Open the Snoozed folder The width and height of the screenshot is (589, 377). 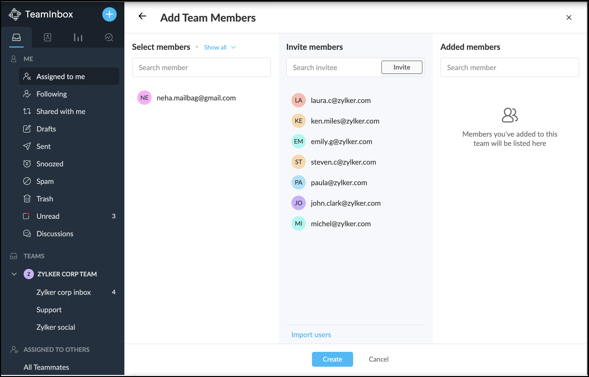pyautogui.click(x=50, y=164)
